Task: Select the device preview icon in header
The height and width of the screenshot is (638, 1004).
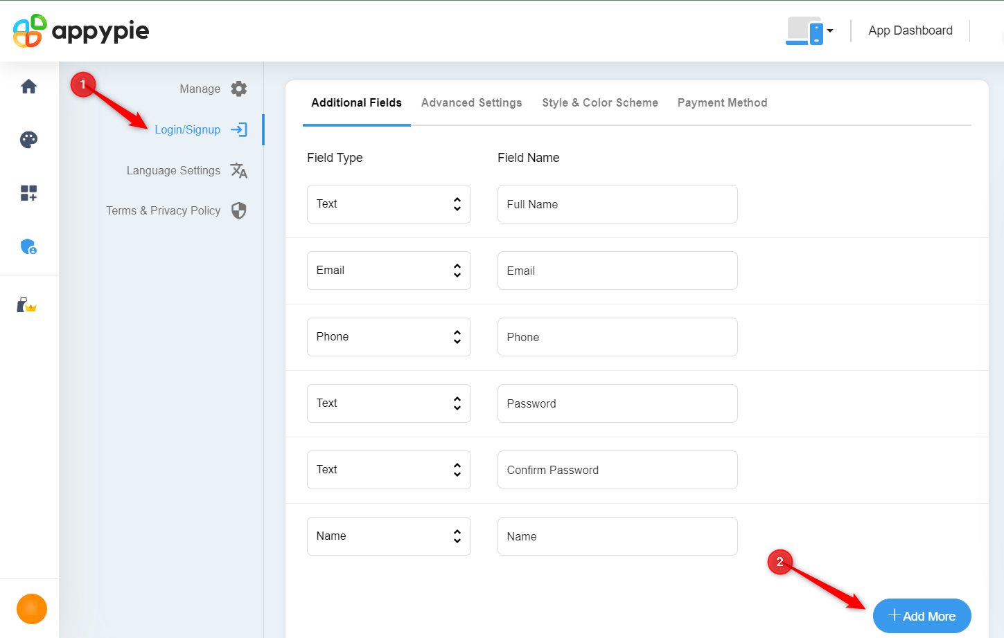Action: click(804, 30)
